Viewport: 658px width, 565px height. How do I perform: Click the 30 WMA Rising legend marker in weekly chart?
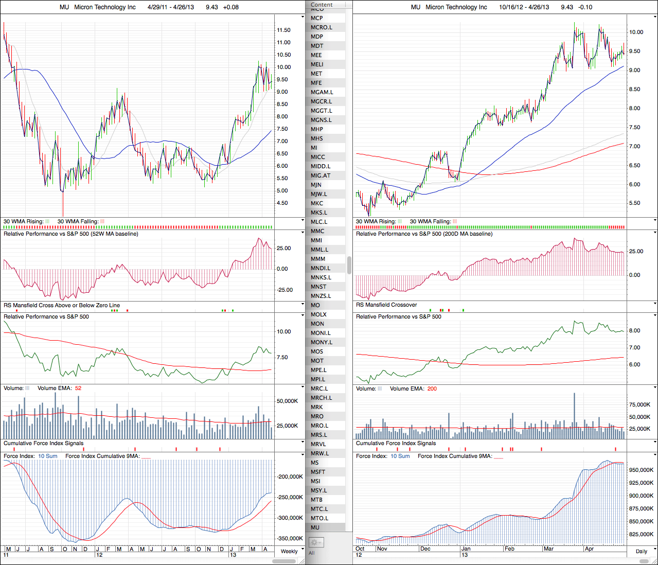coord(47,221)
